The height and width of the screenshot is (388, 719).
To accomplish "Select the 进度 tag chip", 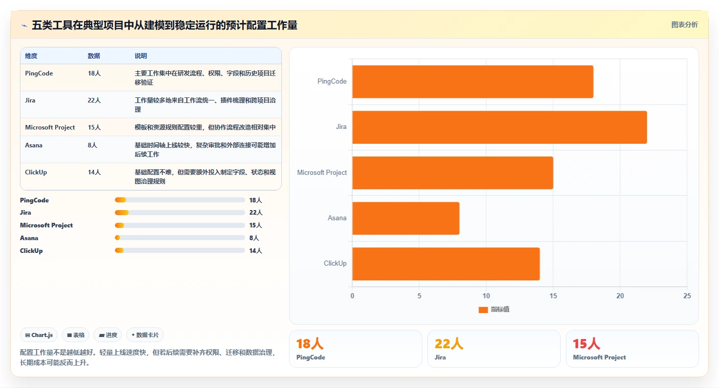I will (x=108, y=335).
